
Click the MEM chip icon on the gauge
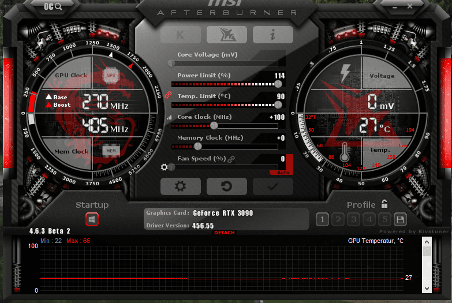pyautogui.click(x=111, y=151)
